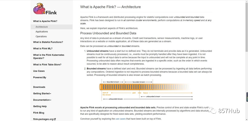
Task: Open the Flink Kubernetes Operator page
Action: [49, 57]
